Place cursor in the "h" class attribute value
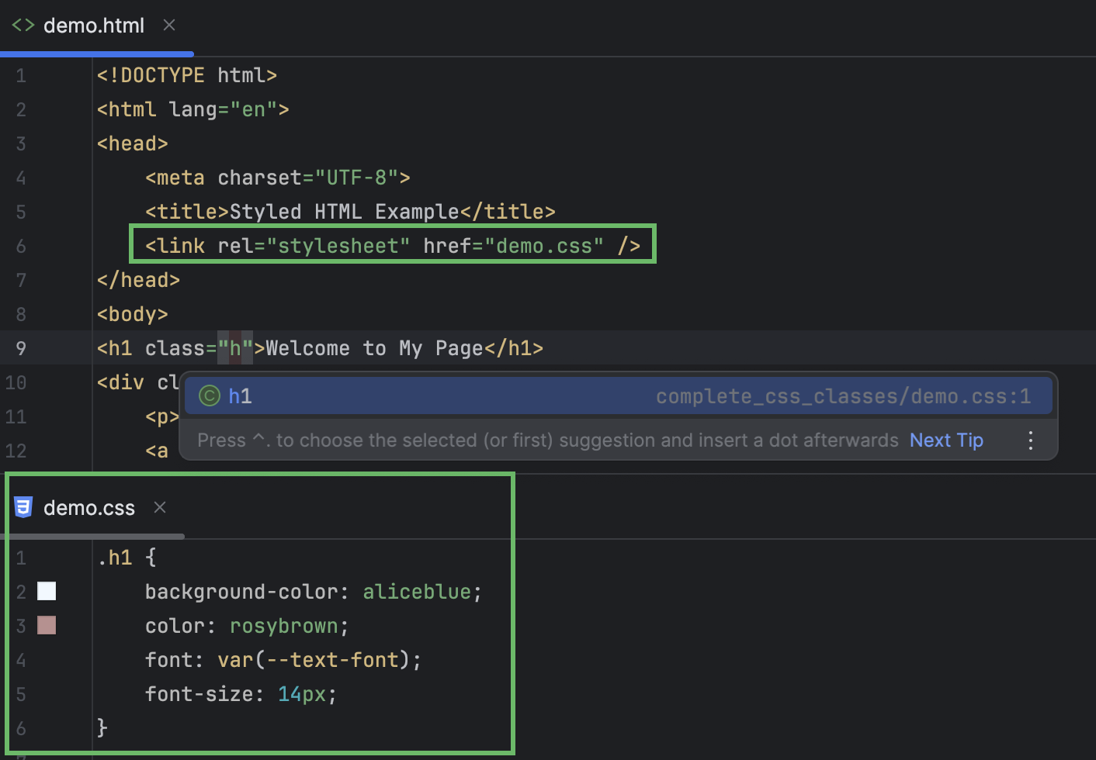This screenshot has width=1096, height=760. pyautogui.click(x=235, y=348)
